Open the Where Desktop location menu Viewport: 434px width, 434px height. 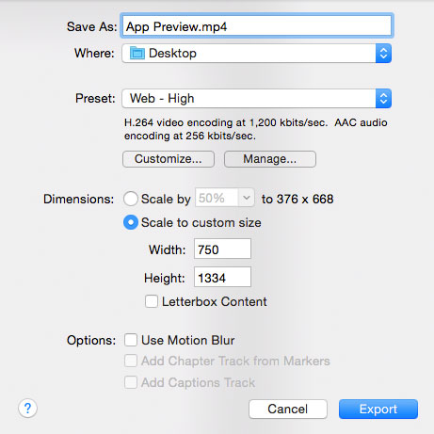coord(256,54)
